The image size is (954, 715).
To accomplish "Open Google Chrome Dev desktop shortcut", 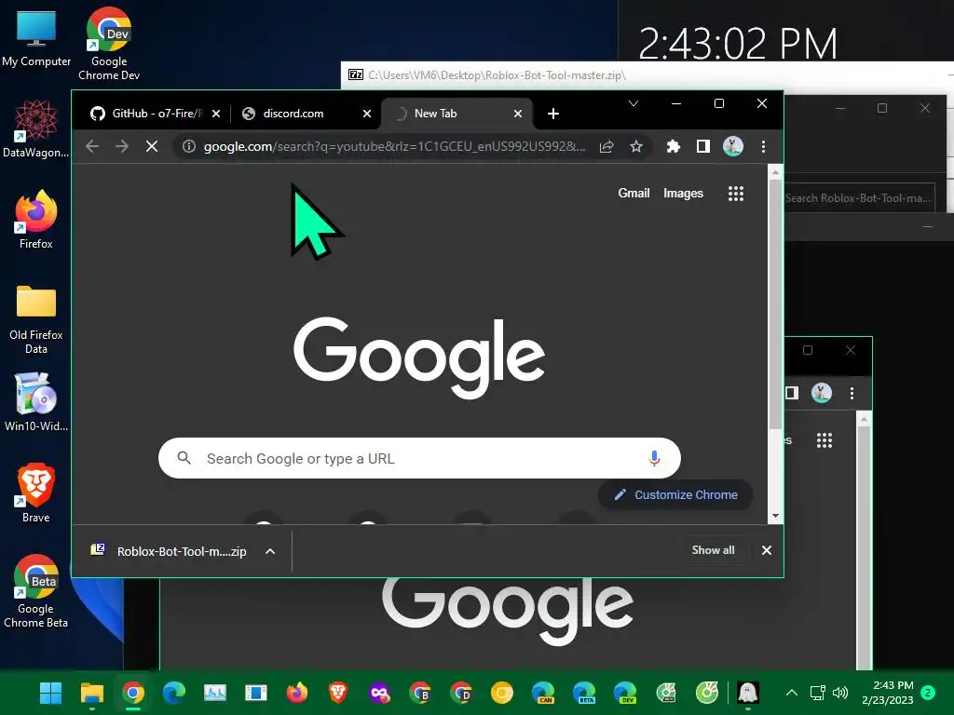I will 109,44.
